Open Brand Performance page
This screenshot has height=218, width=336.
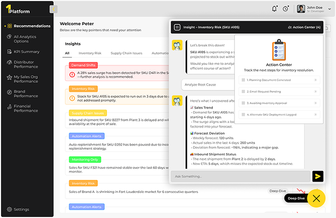(x=26, y=93)
